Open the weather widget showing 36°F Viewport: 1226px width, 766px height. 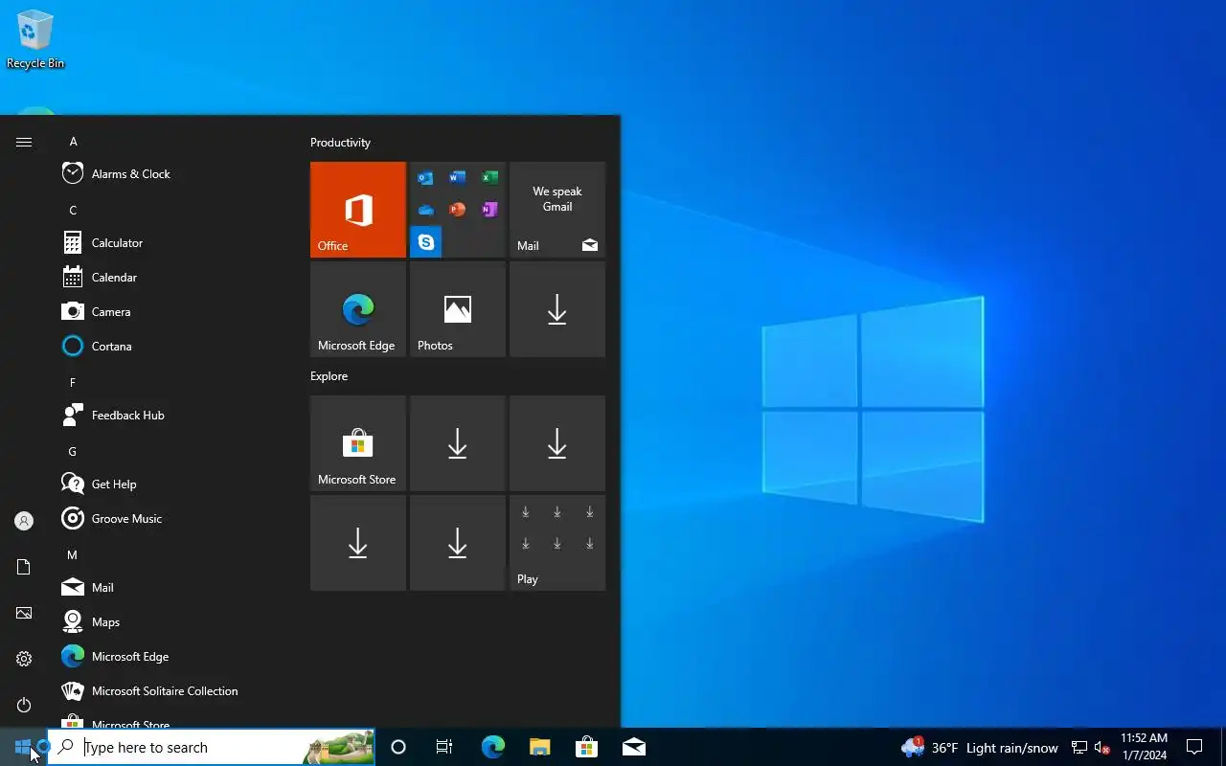coord(979,747)
